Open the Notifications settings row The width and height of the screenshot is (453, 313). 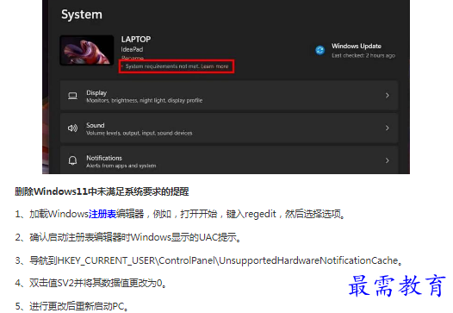click(x=229, y=160)
